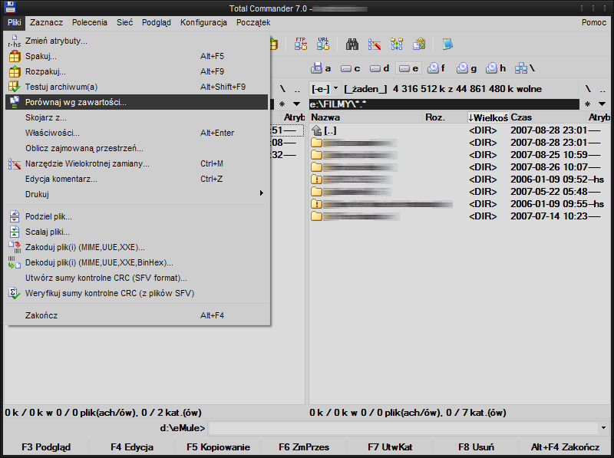Open left panel favorites asterisk button
Screen dimensions: 614x458
coord(282,104)
